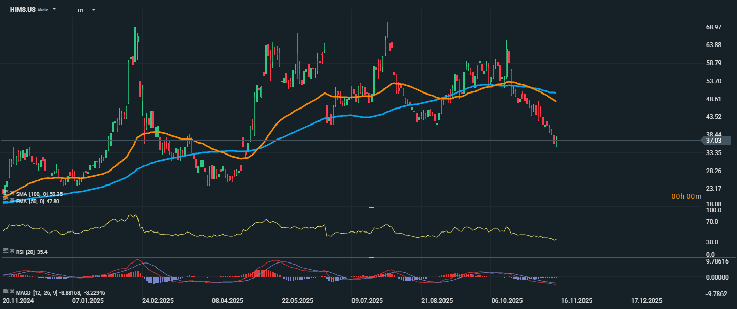
Task: Delete the MACD indicator using X icon
Action: tap(12, 291)
